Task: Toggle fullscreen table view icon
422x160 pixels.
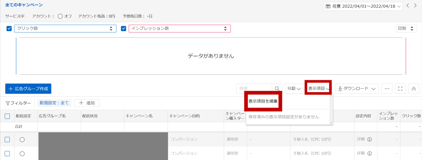Action: pos(400,88)
